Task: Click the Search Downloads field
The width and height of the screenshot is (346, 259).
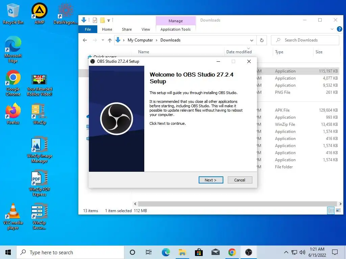Action: (305, 40)
